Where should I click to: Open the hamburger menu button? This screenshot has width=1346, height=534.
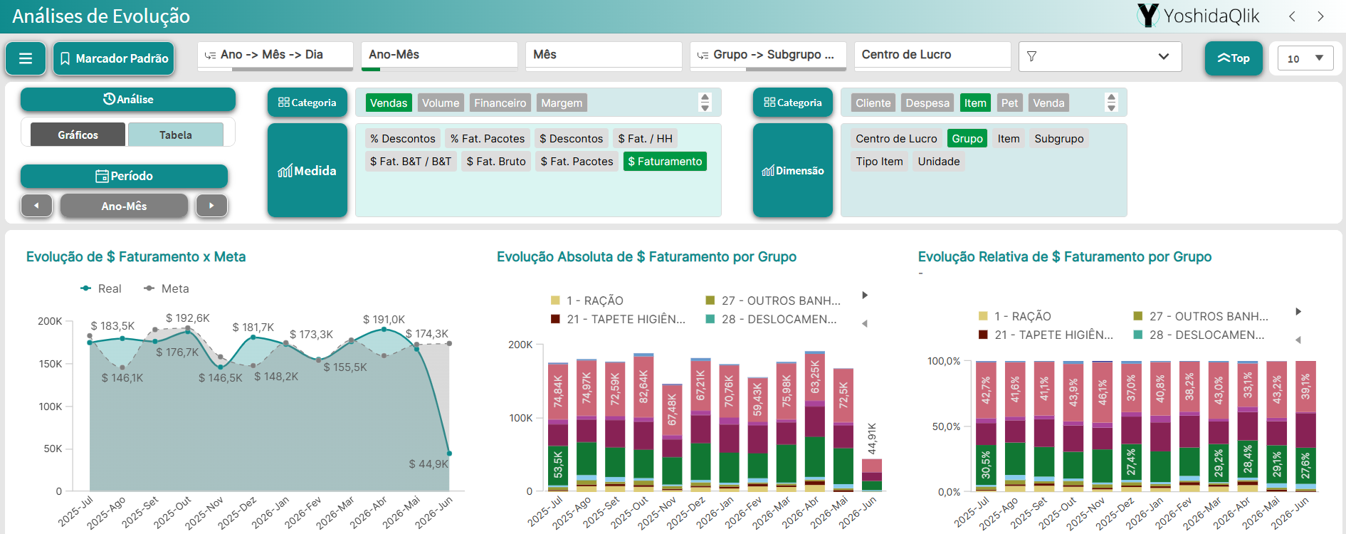pos(26,58)
